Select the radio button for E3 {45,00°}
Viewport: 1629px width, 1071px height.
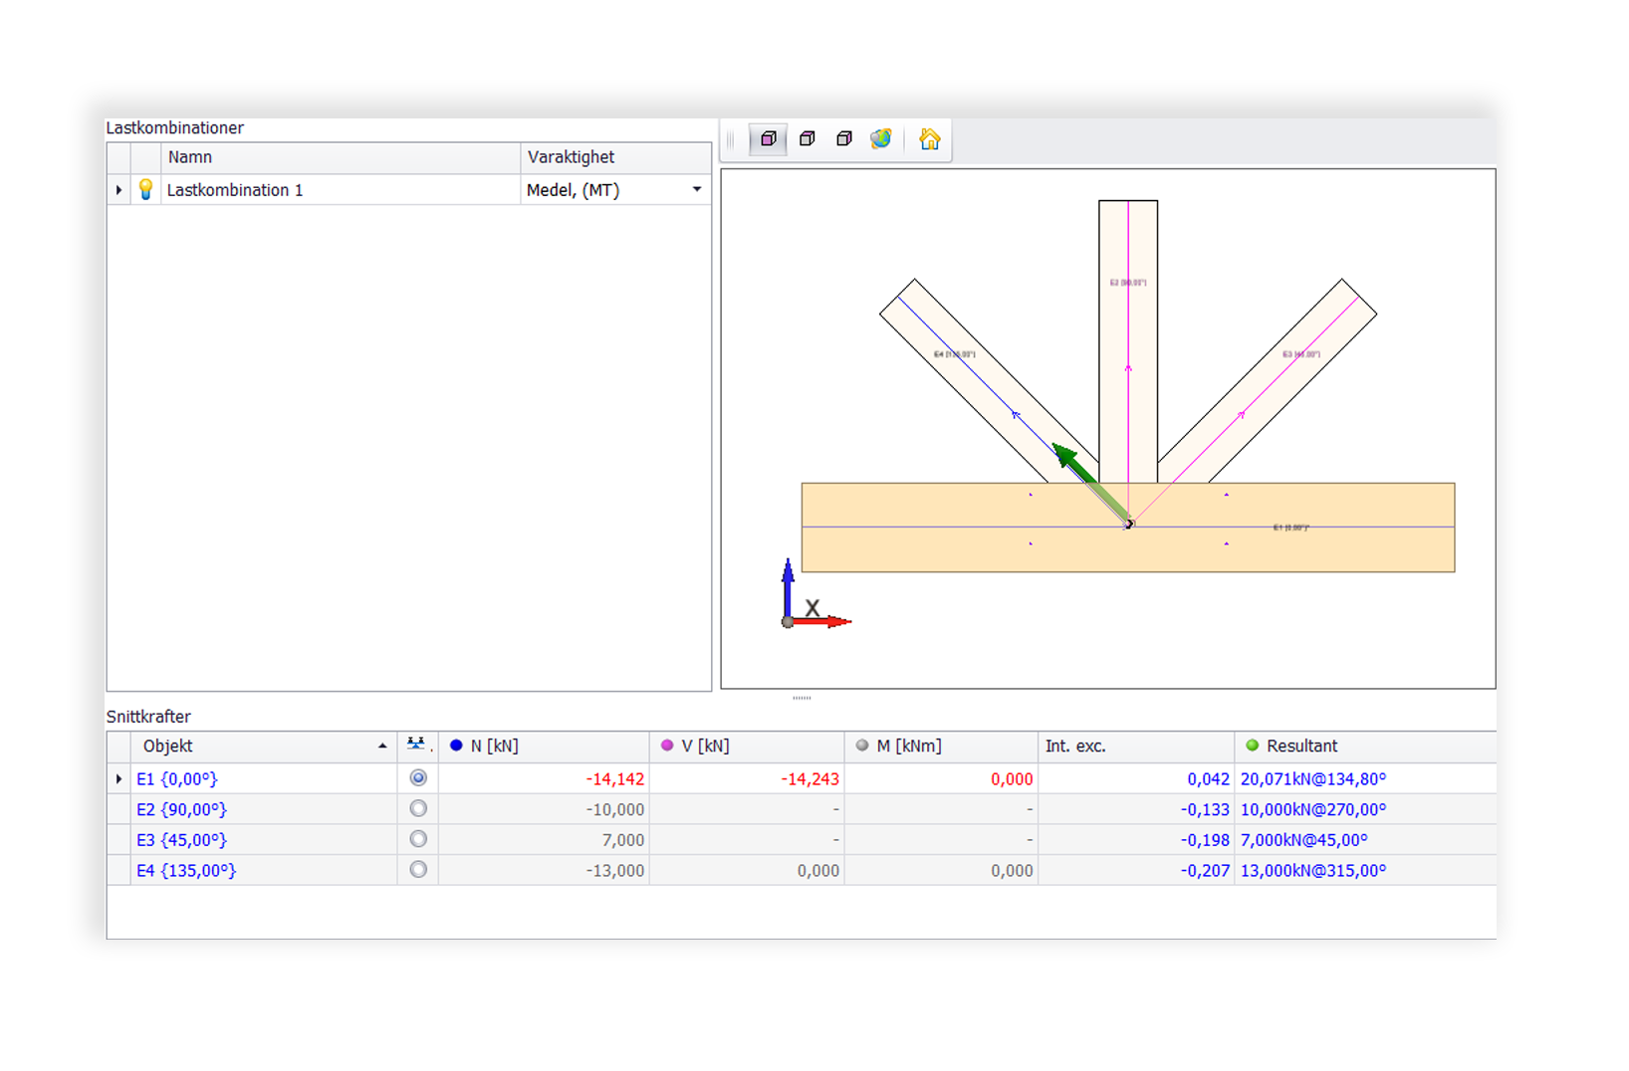tap(418, 839)
